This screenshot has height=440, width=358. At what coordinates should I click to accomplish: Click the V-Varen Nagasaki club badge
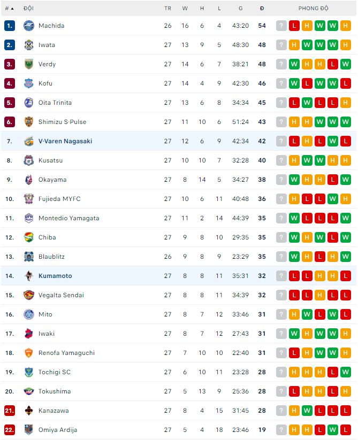coord(29,141)
